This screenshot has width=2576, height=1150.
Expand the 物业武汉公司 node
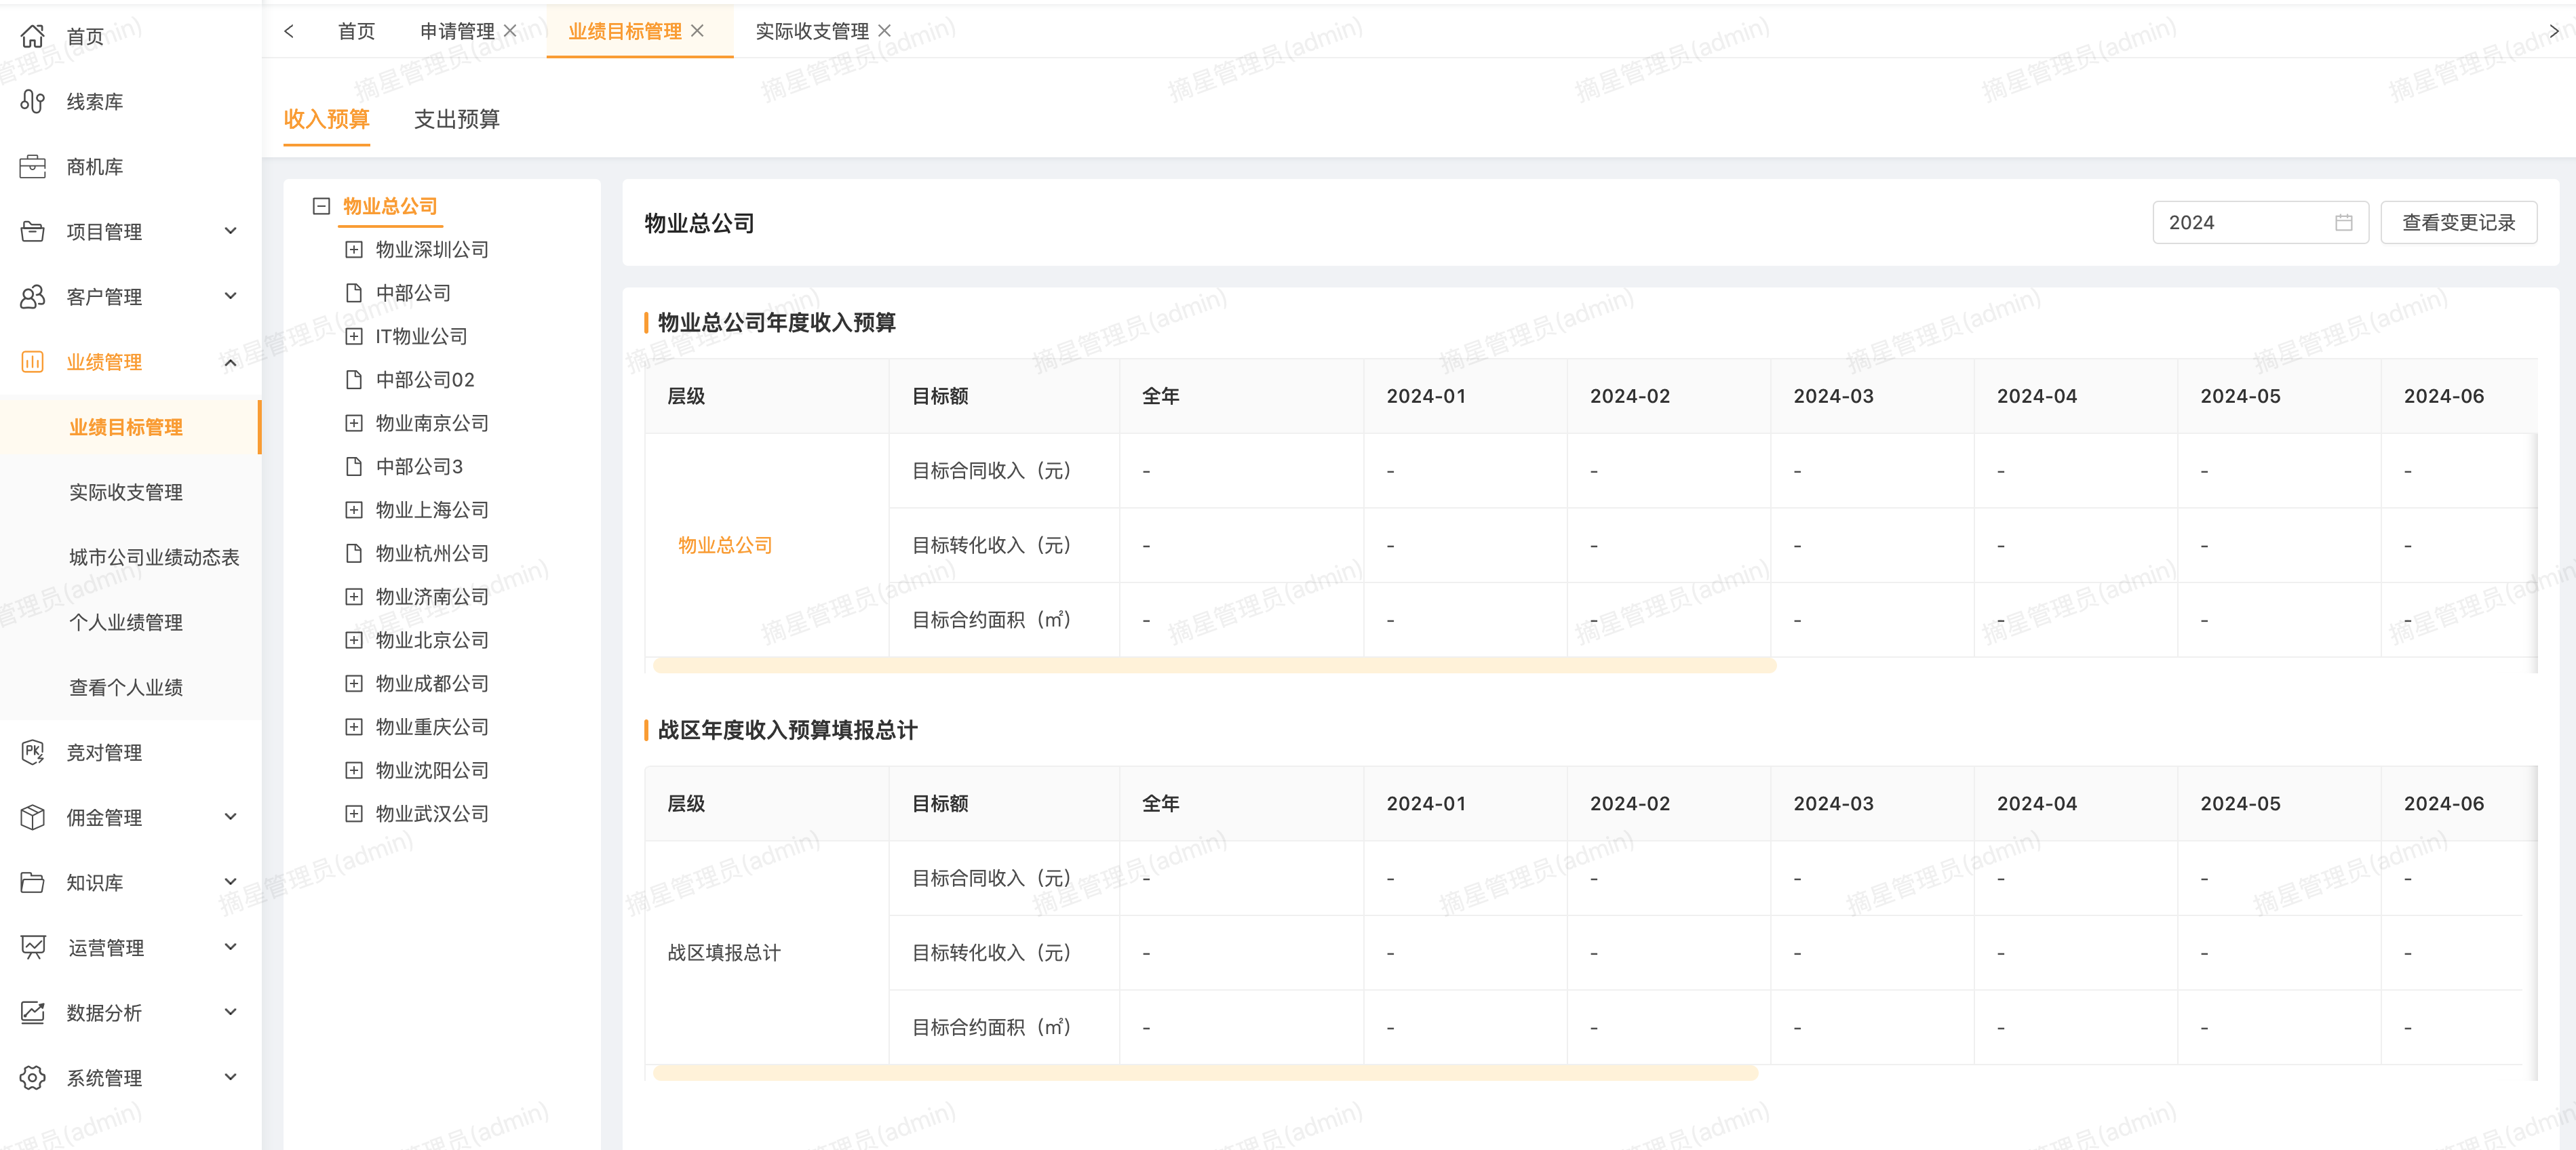pyautogui.click(x=353, y=813)
